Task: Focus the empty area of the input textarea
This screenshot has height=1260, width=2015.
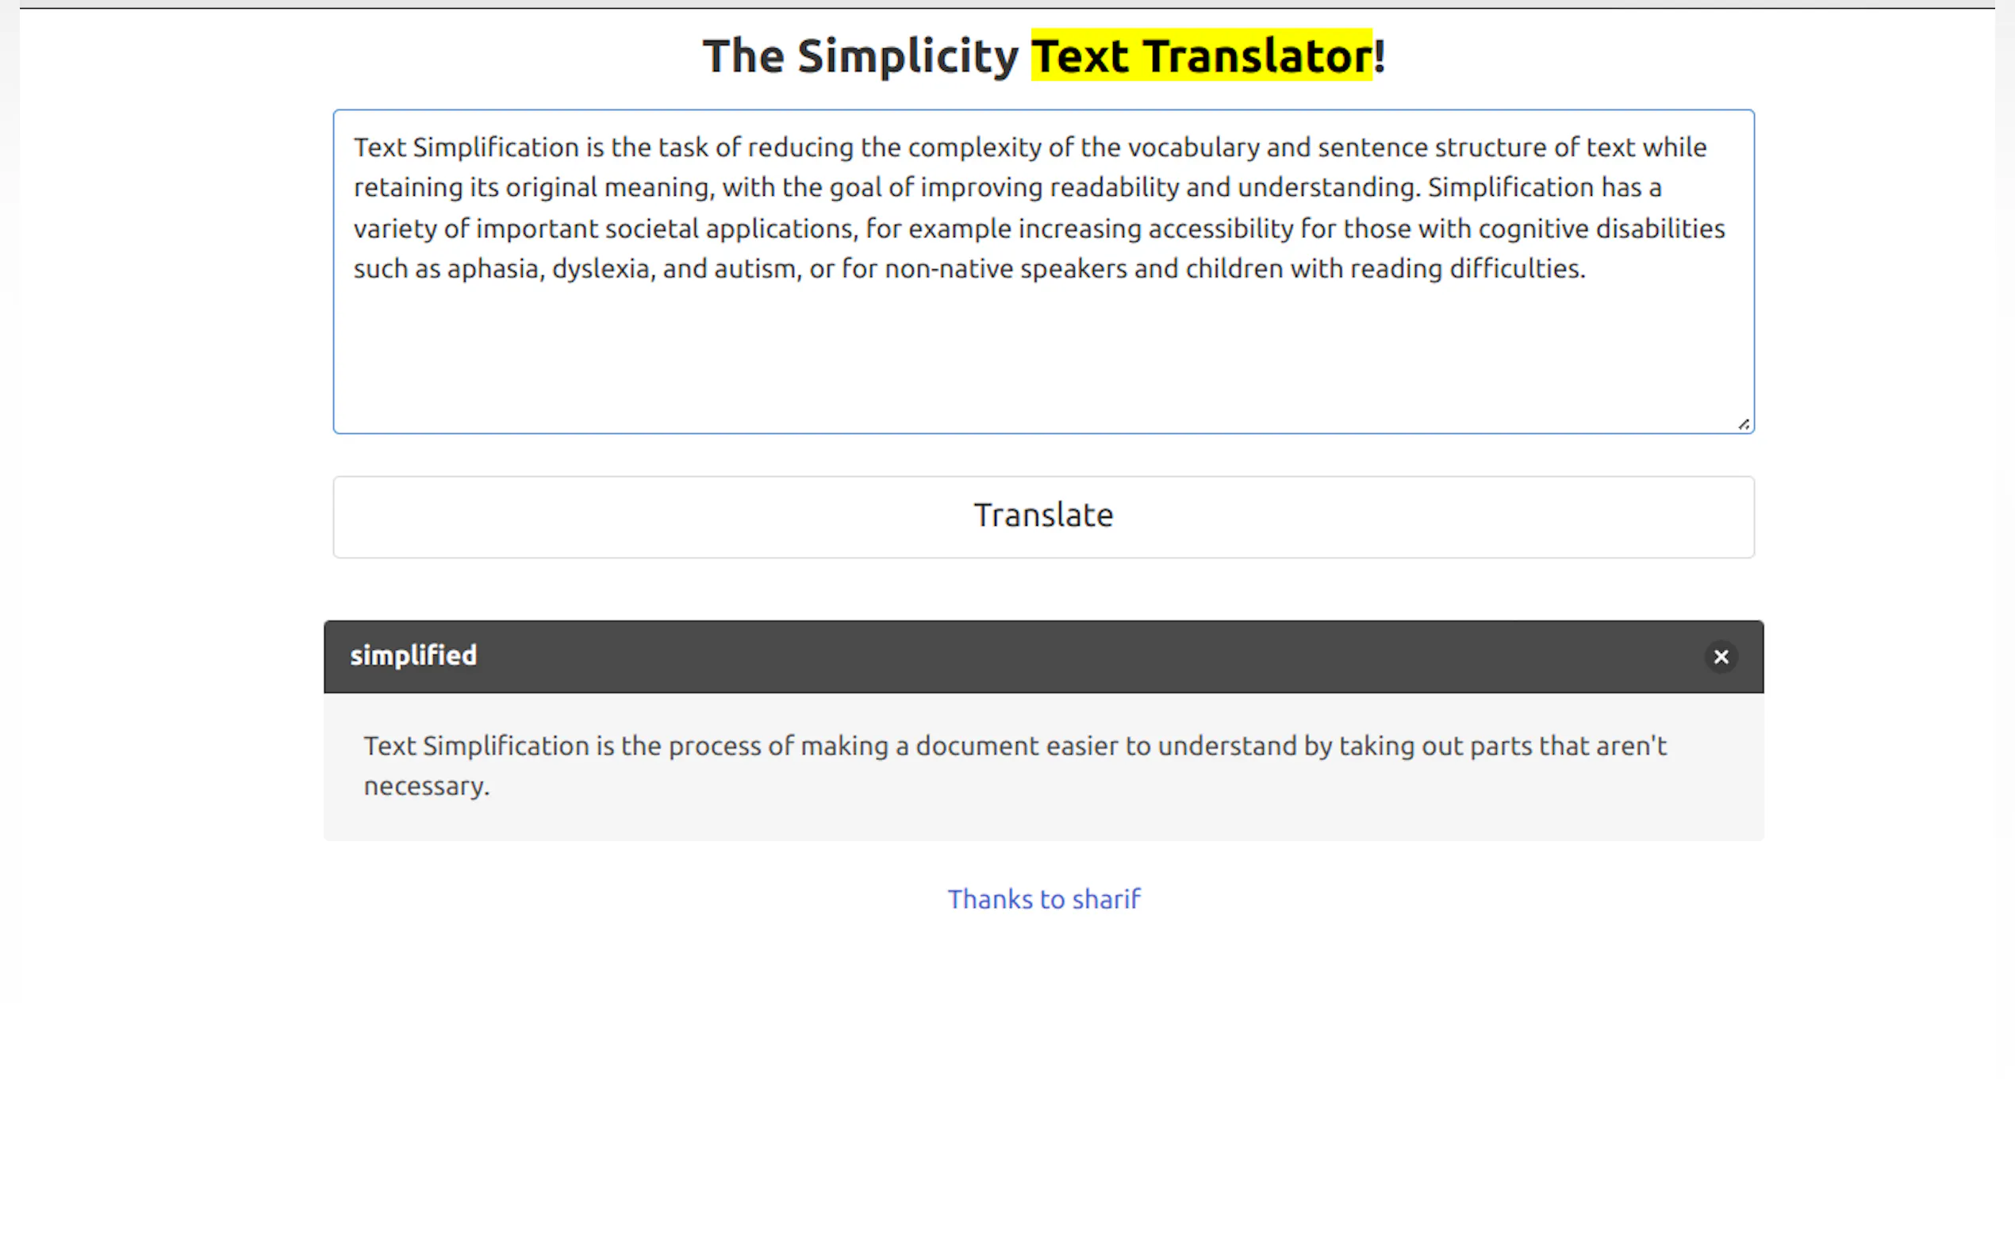Action: point(1043,359)
